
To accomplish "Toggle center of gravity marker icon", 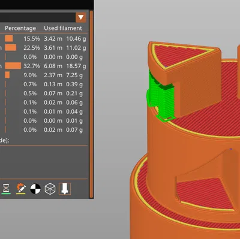I will (35, 189).
